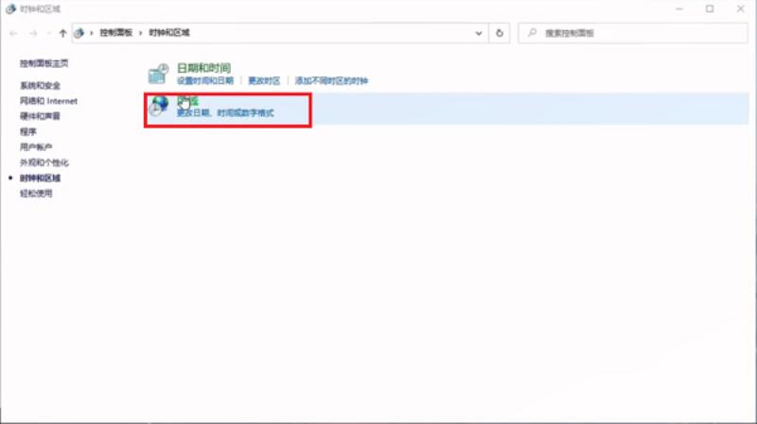
Task: Select 控制面板 in the address breadcrumb
Action: pyautogui.click(x=115, y=33)
